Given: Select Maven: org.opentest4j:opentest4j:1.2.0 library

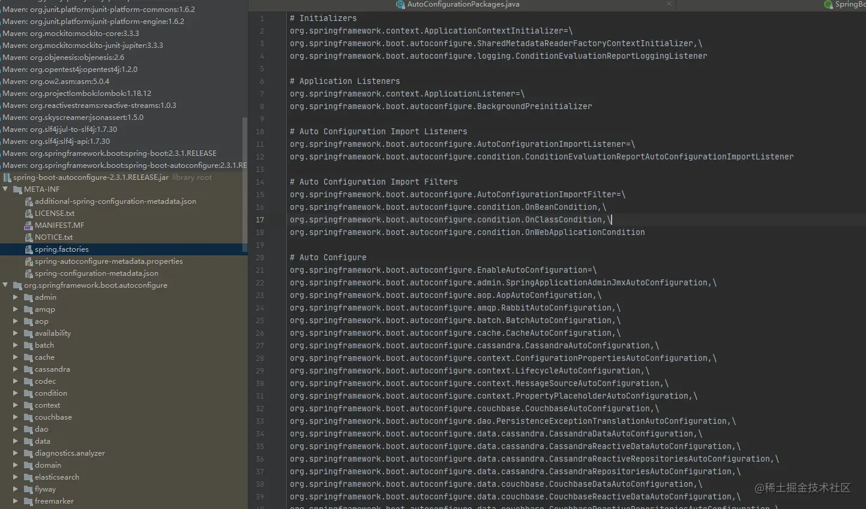Looking at the screenshot, I should pyautogui.click(x=70, y=70).
